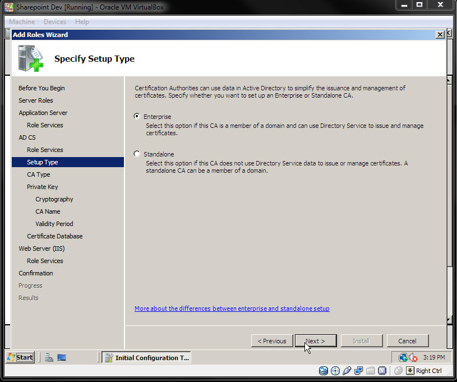Click the mouse integration status icon
The height and width of the screenshot is (382, 457).
coord(398,371)
